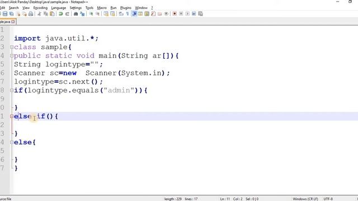
Task: Open the Replace dialog icon
Action: pos(82,14)
